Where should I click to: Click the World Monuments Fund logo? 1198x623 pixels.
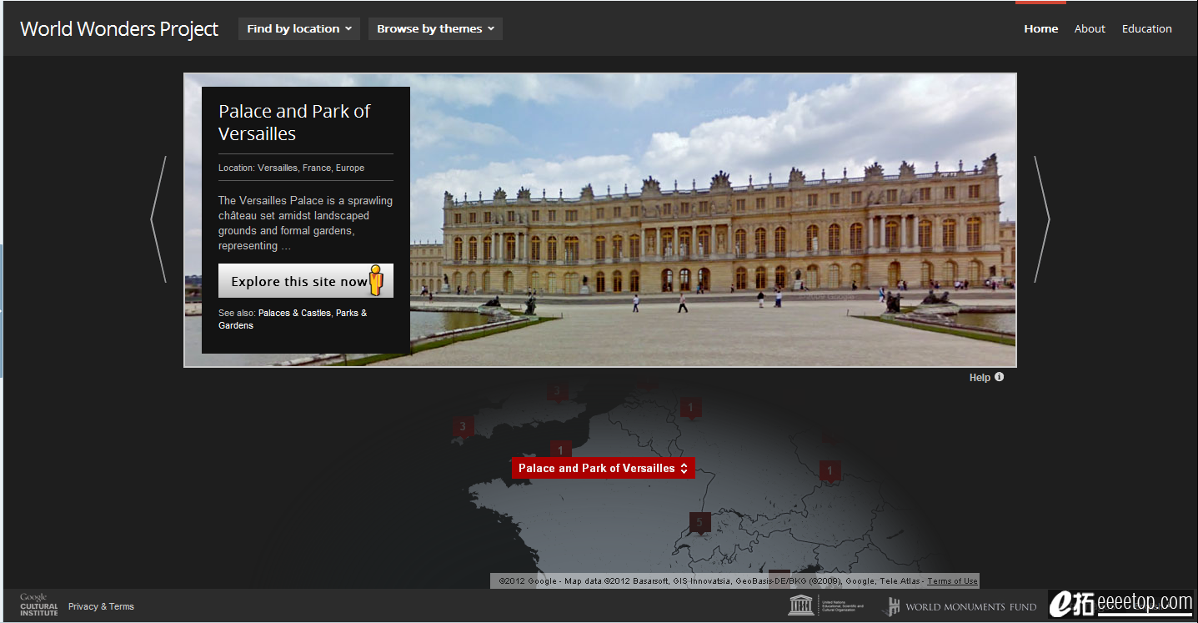pyautogui.click(x=959, y=606)
